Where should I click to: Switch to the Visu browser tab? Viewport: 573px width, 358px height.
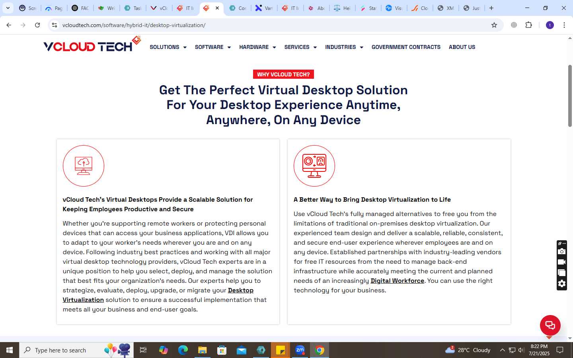pyautogui.click(x=394, y=8)
